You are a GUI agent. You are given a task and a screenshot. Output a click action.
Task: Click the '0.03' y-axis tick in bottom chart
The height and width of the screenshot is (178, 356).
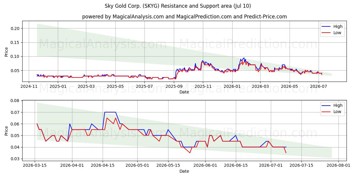point(15,159)
